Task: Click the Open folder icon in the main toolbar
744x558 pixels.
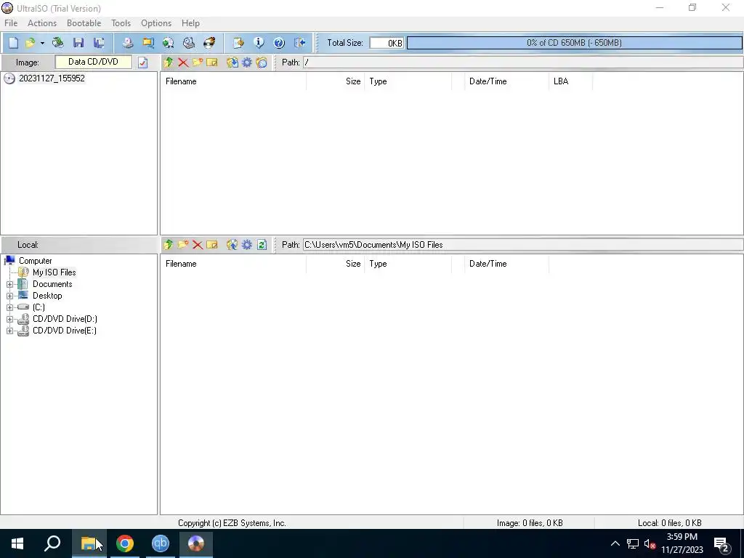Action: coord(30,43)
